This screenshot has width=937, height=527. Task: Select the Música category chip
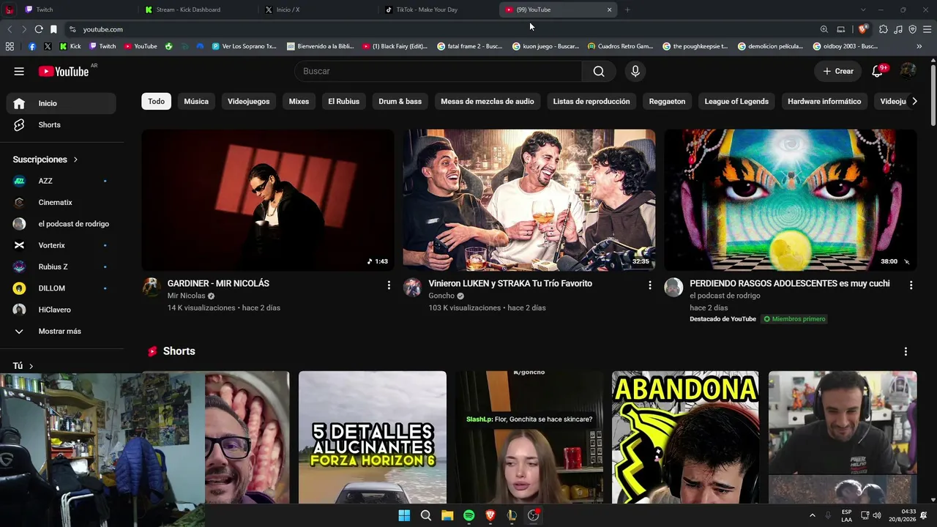tap(196, 102)
